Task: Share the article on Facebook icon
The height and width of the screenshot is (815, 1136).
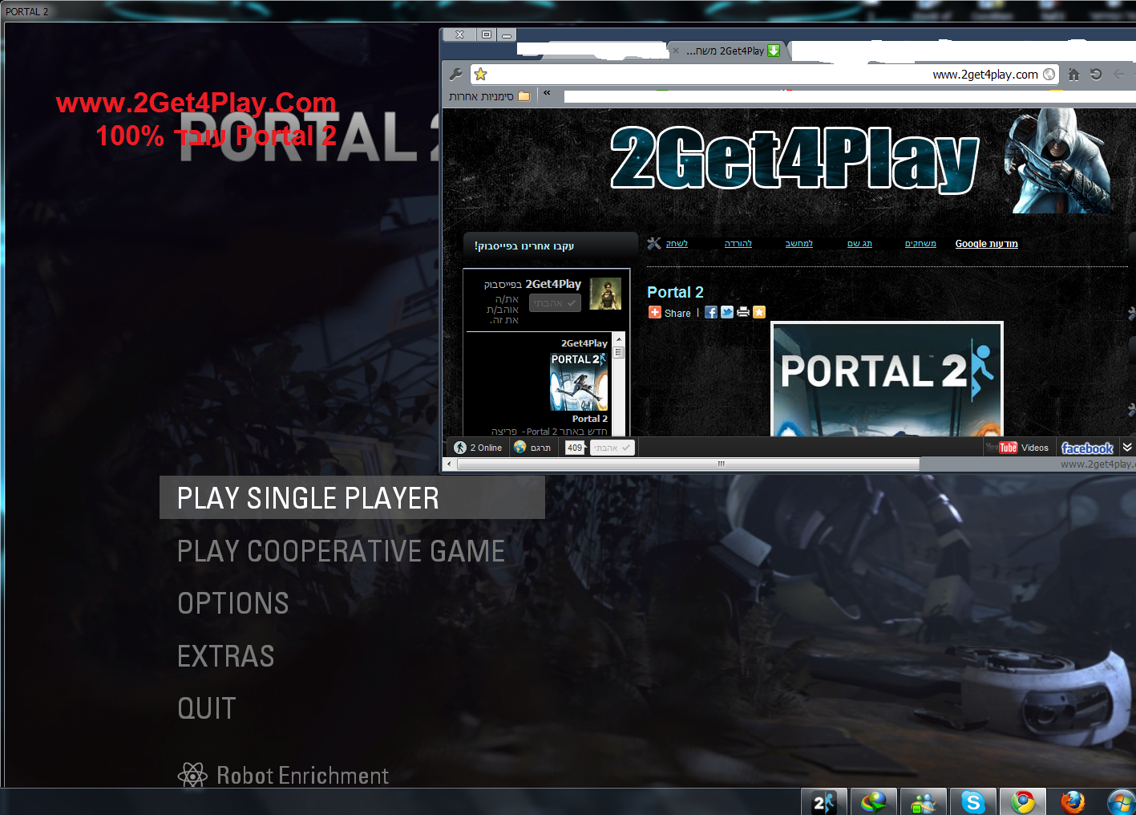Action: coord(711,312)
